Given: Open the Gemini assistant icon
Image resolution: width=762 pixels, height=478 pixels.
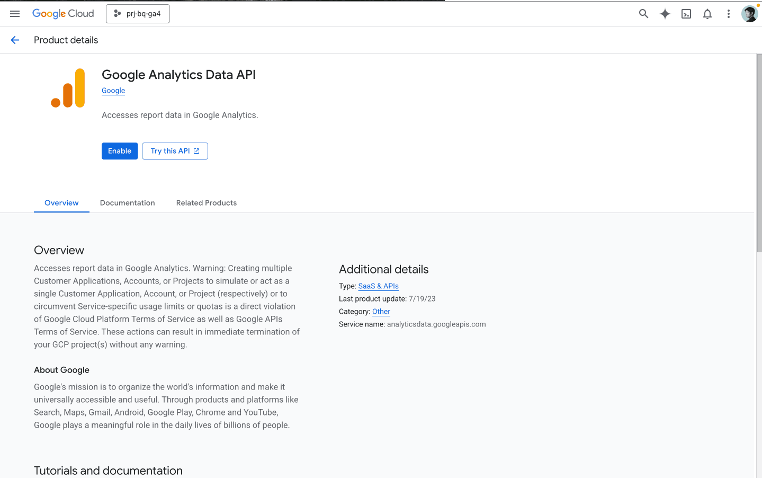Looking at the screenshot, I should pyautogui.click(x=665, y=14).
